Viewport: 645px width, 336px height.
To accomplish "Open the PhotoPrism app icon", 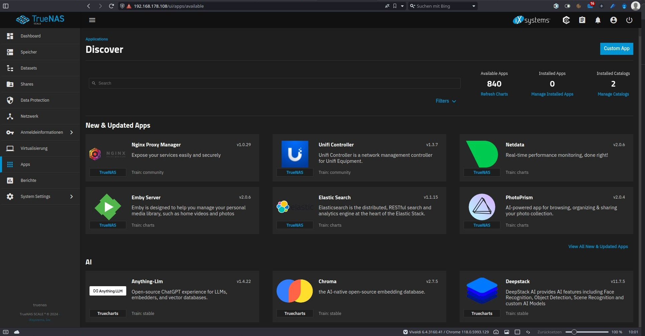I will pyautogui.click(x=482, y=207).
